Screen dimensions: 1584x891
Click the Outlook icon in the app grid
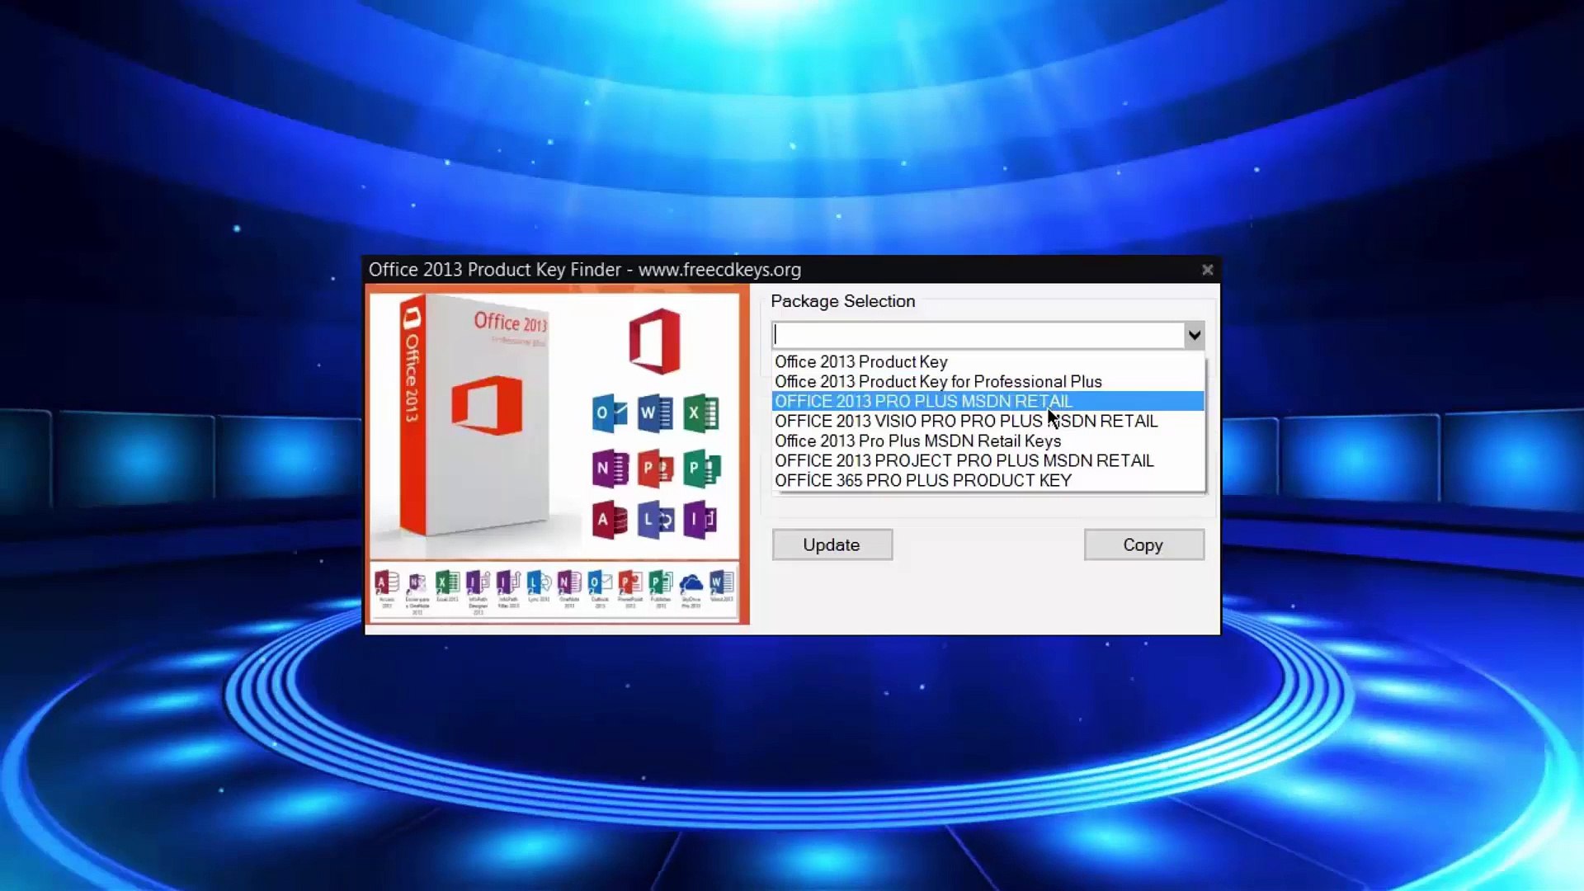point(610,413)
